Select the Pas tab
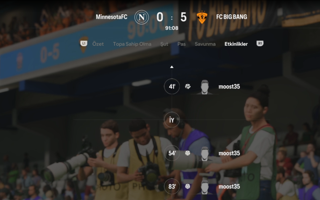 [182, 44]
